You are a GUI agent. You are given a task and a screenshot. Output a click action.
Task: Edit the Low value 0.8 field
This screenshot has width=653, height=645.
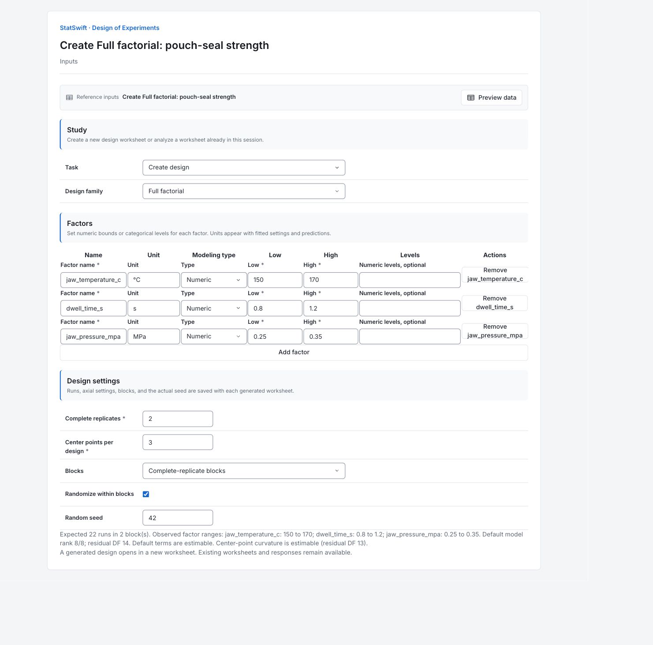tap(275, 308)
